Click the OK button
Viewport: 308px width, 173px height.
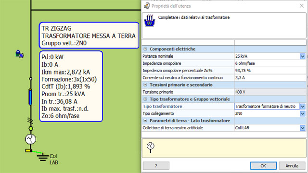pos(263,166)
